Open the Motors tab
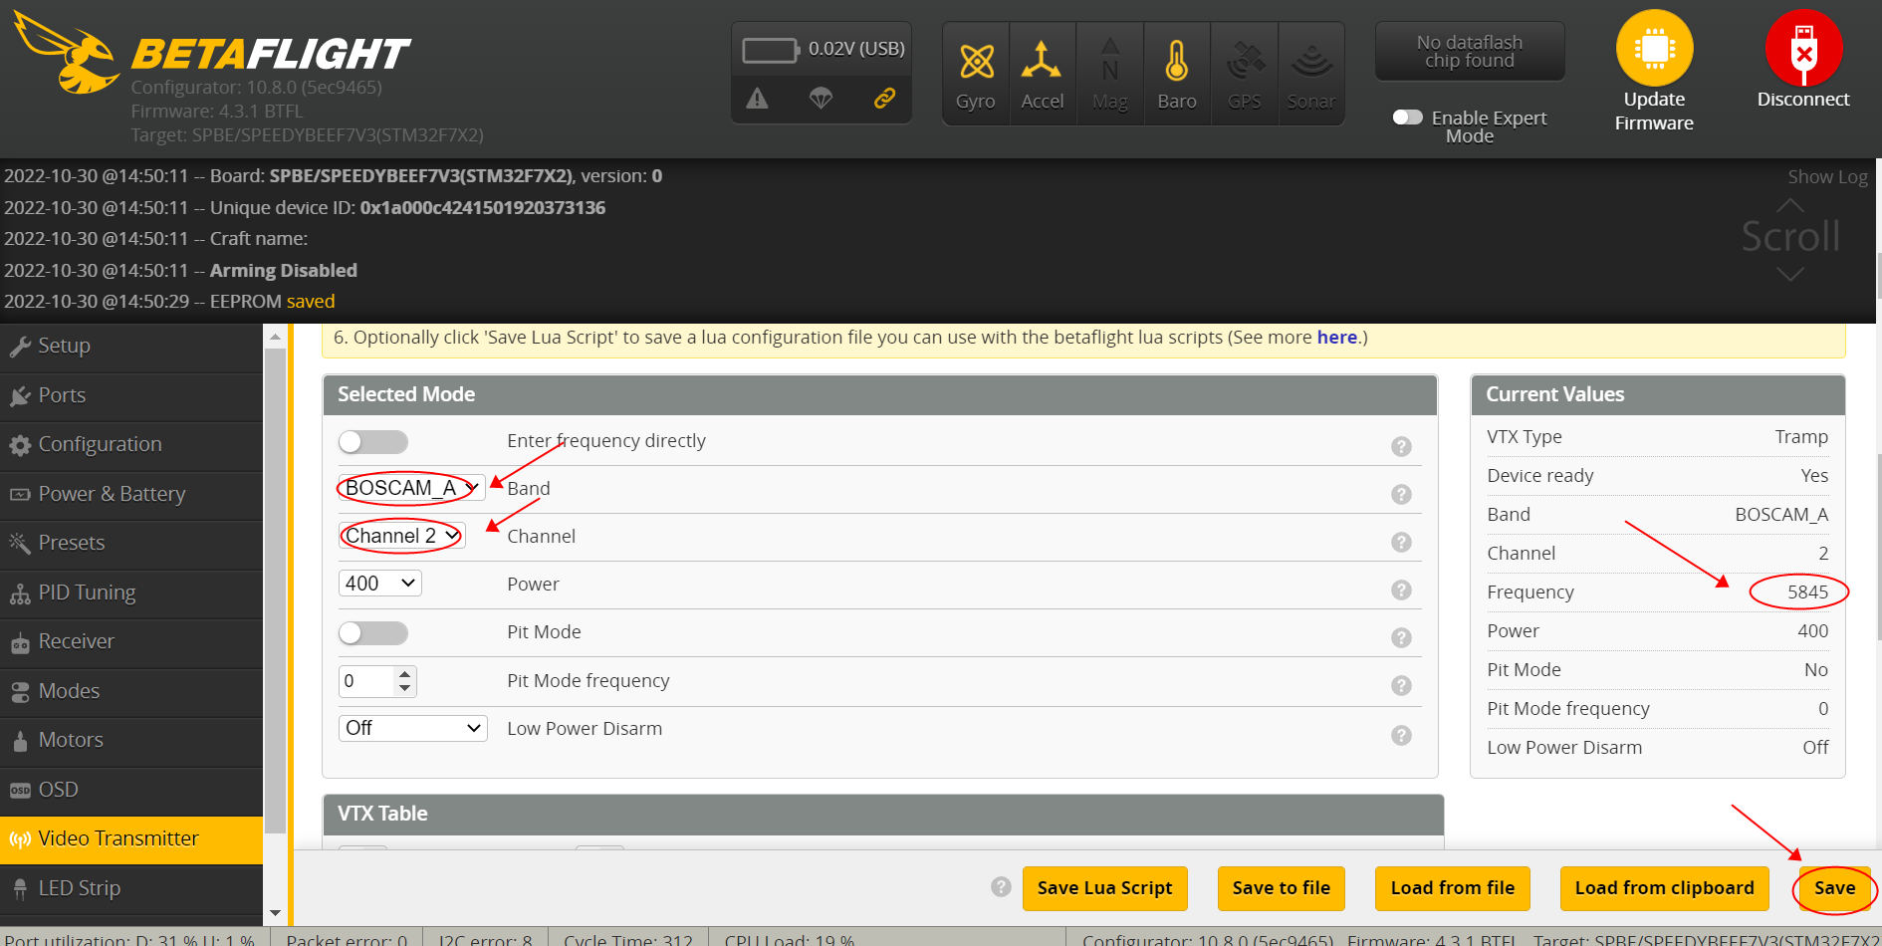This screenshot has height=946, width=1882. (x=131, y=740)
